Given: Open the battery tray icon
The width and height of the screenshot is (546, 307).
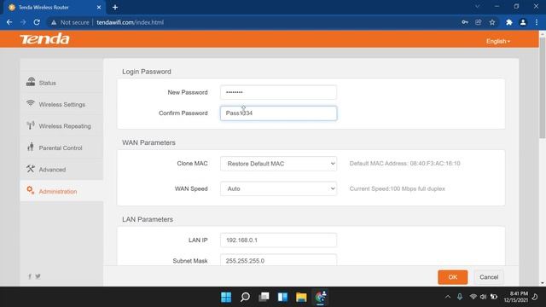Looking at the screenshot, I should pyautogui.click(x=494, y=297).
